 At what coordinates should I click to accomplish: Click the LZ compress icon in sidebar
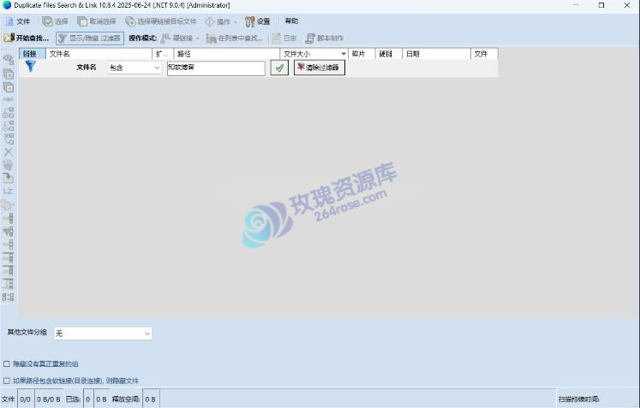coord(8,191)
